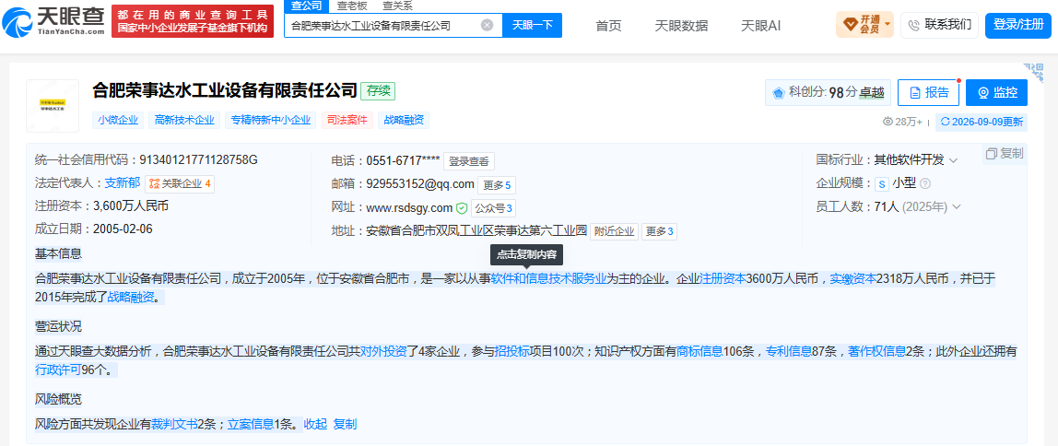The height and width of the screenshot is (446, 1058).
Task: Click the credit code 91340121771128758G
Action: point(198,160)
